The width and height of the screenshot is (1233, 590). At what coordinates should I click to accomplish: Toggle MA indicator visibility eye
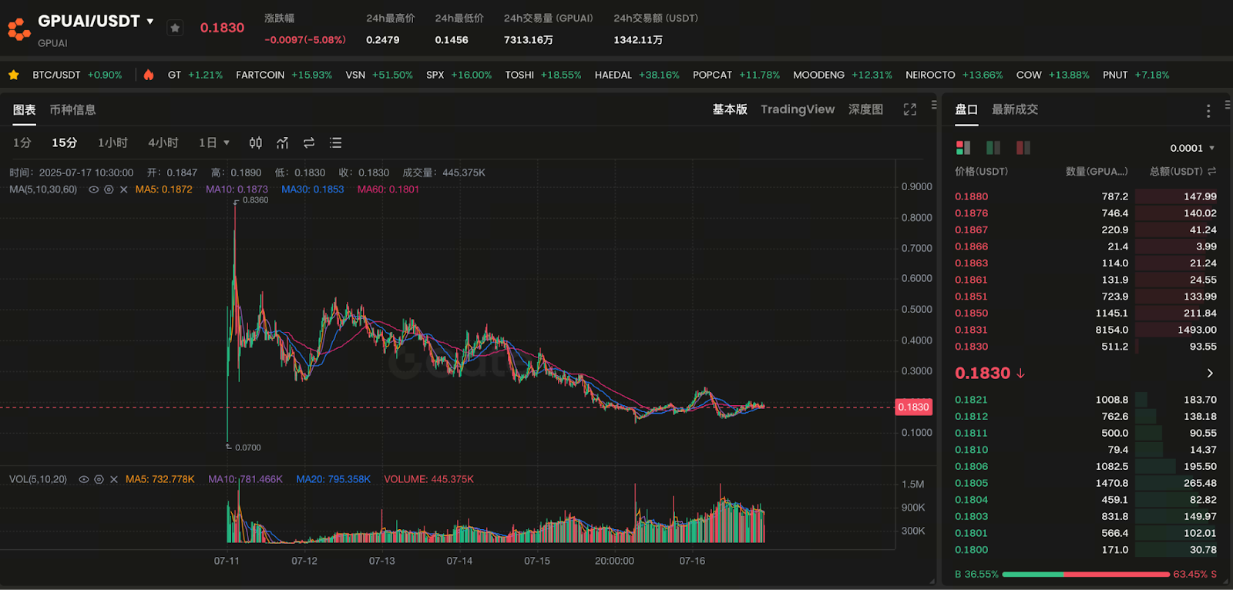93,189
